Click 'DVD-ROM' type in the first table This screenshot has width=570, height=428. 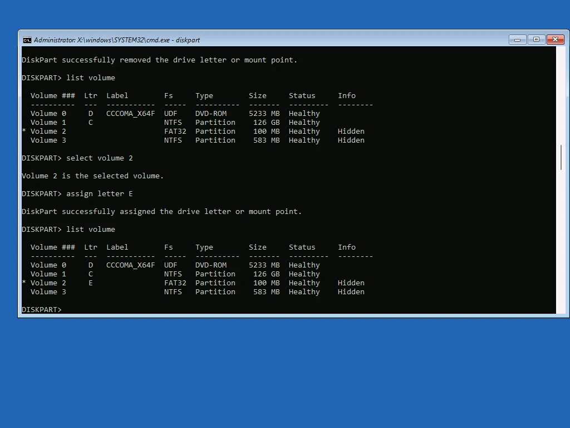[211, 114]
